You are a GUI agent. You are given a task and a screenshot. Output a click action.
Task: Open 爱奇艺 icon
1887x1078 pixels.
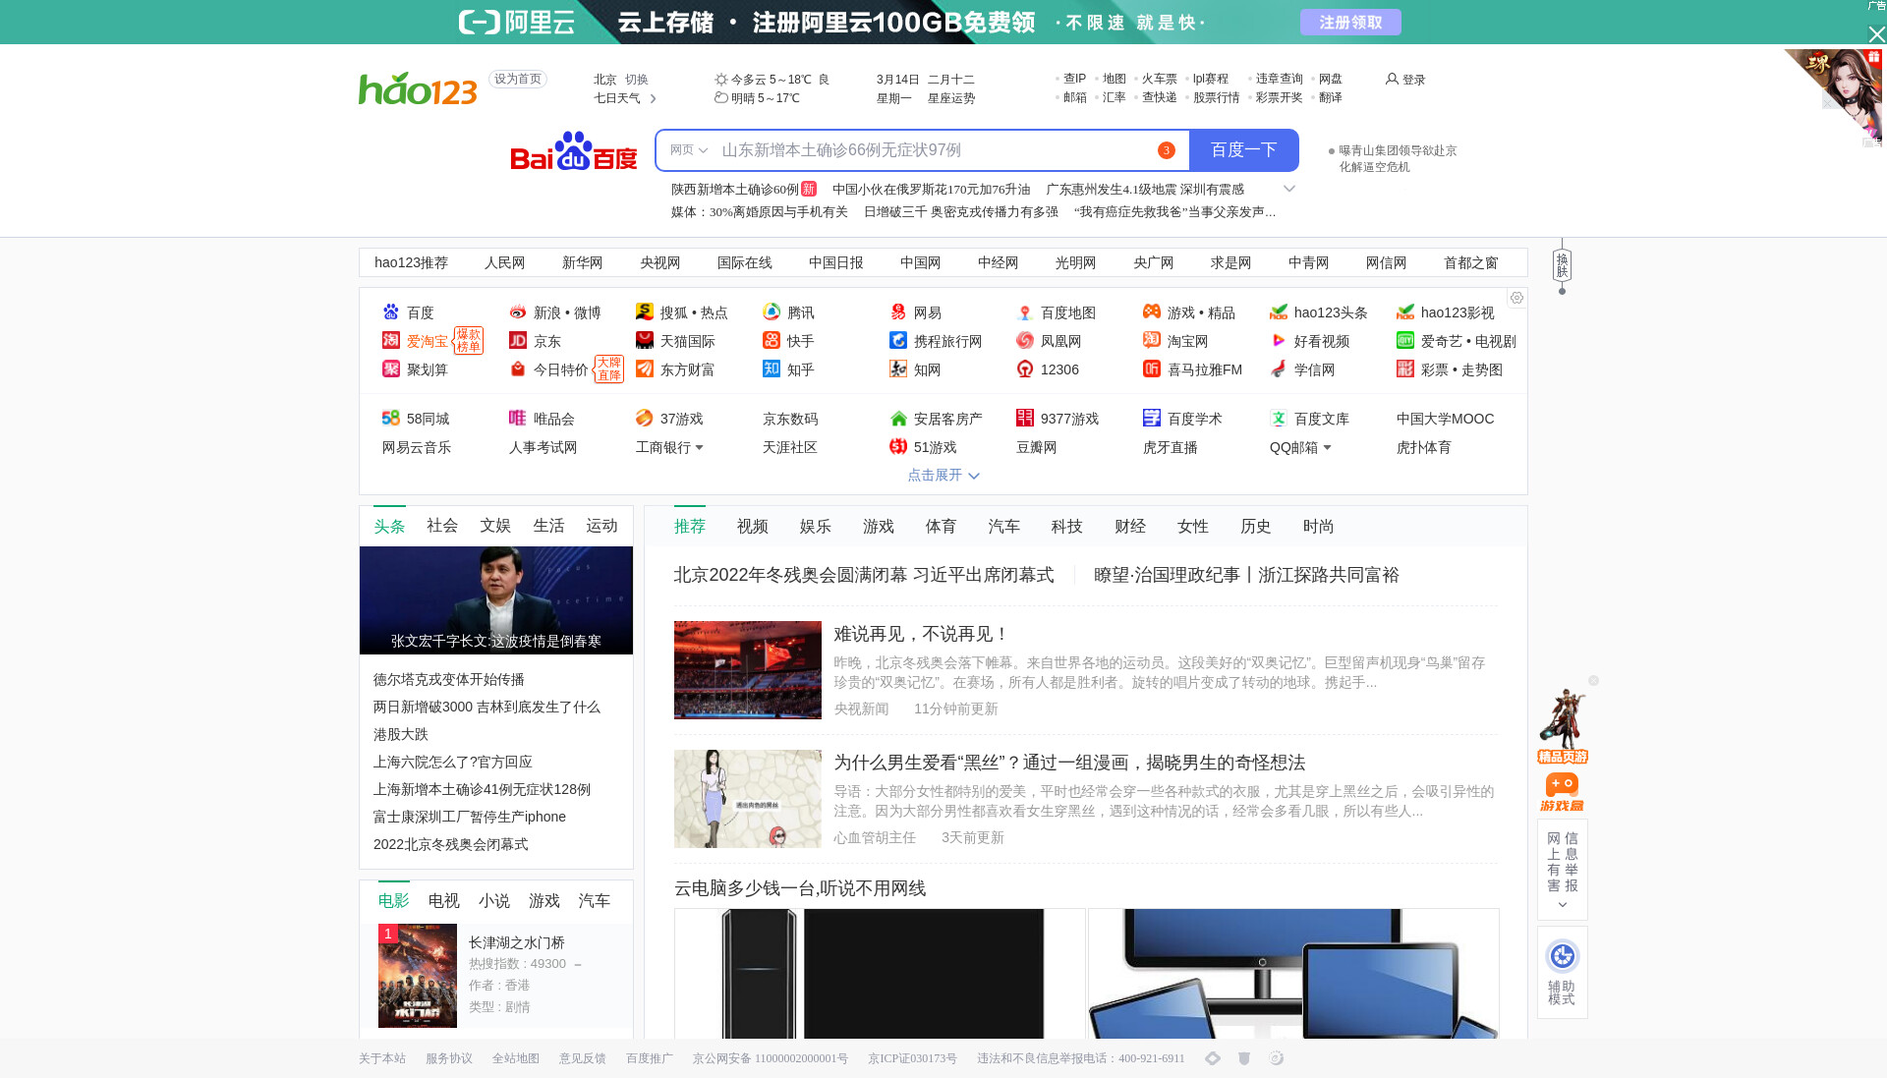point(1405,341)
